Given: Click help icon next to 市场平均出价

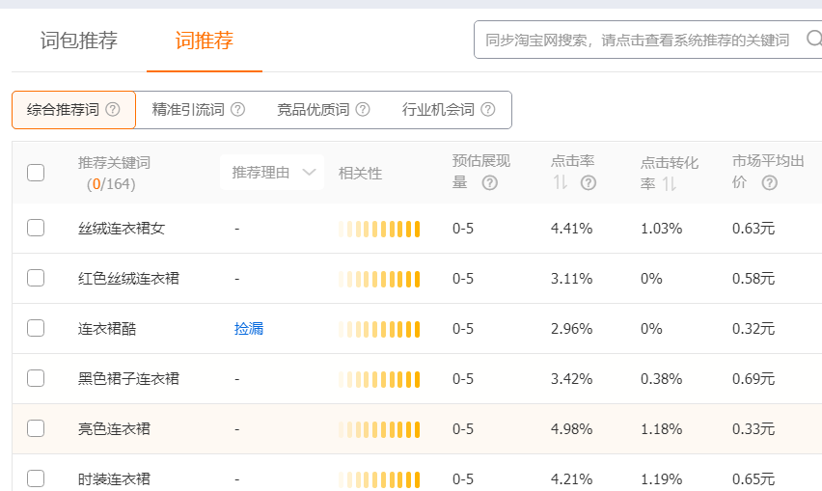Looking at the screenshot, I should (769, 183).
